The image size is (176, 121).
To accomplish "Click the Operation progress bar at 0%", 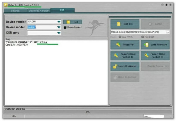I will tap(88, 112).
